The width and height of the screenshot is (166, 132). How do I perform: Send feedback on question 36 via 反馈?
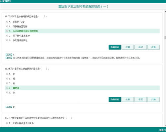154,99
